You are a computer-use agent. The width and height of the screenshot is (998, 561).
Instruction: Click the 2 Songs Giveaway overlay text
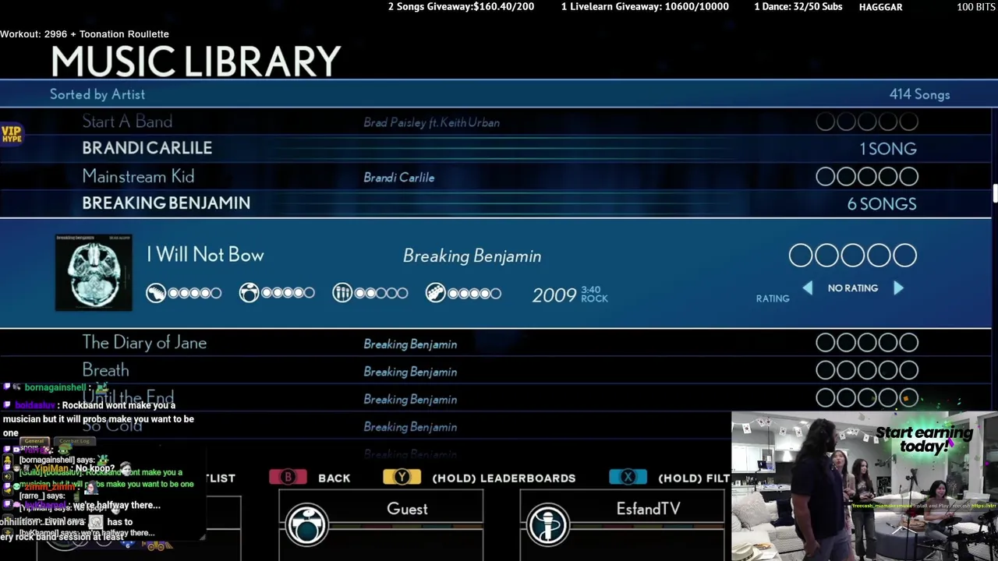461,7
